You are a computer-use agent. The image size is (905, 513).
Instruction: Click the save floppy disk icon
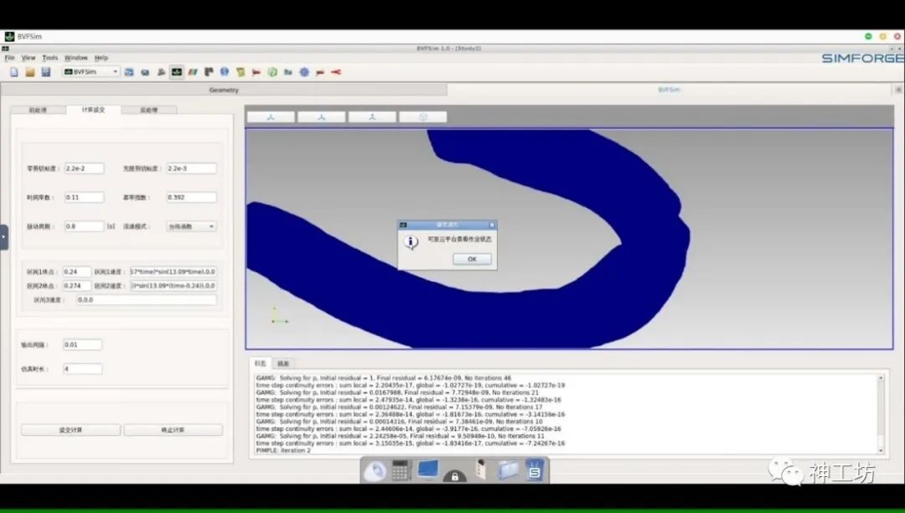45,72
